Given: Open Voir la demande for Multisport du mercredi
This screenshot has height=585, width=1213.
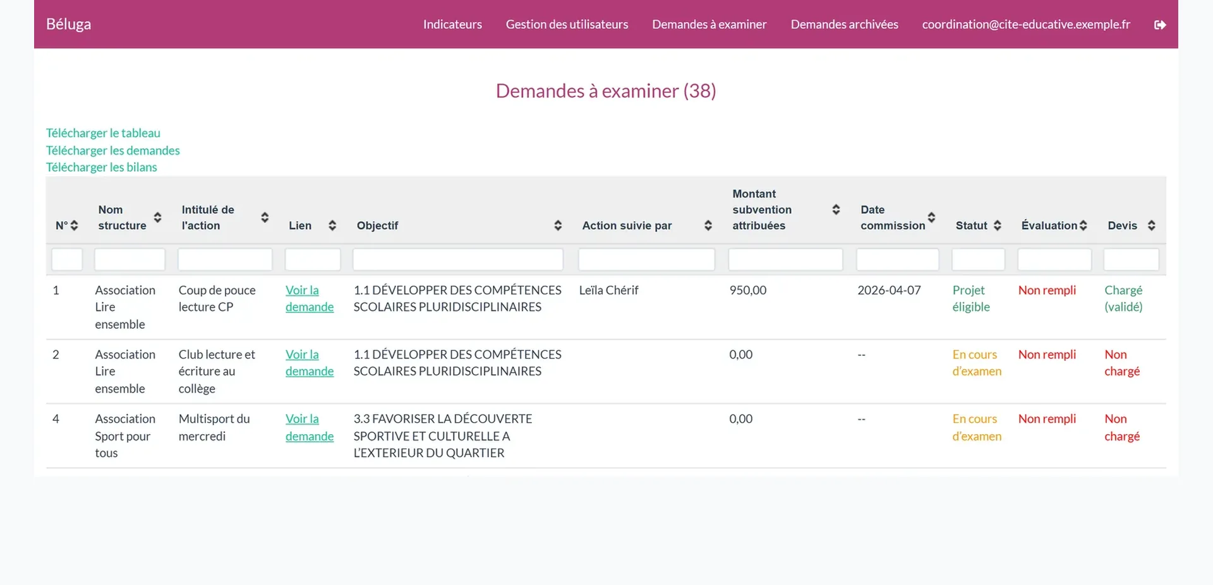Looking at the screenshot, I should [x=310, y=427].
